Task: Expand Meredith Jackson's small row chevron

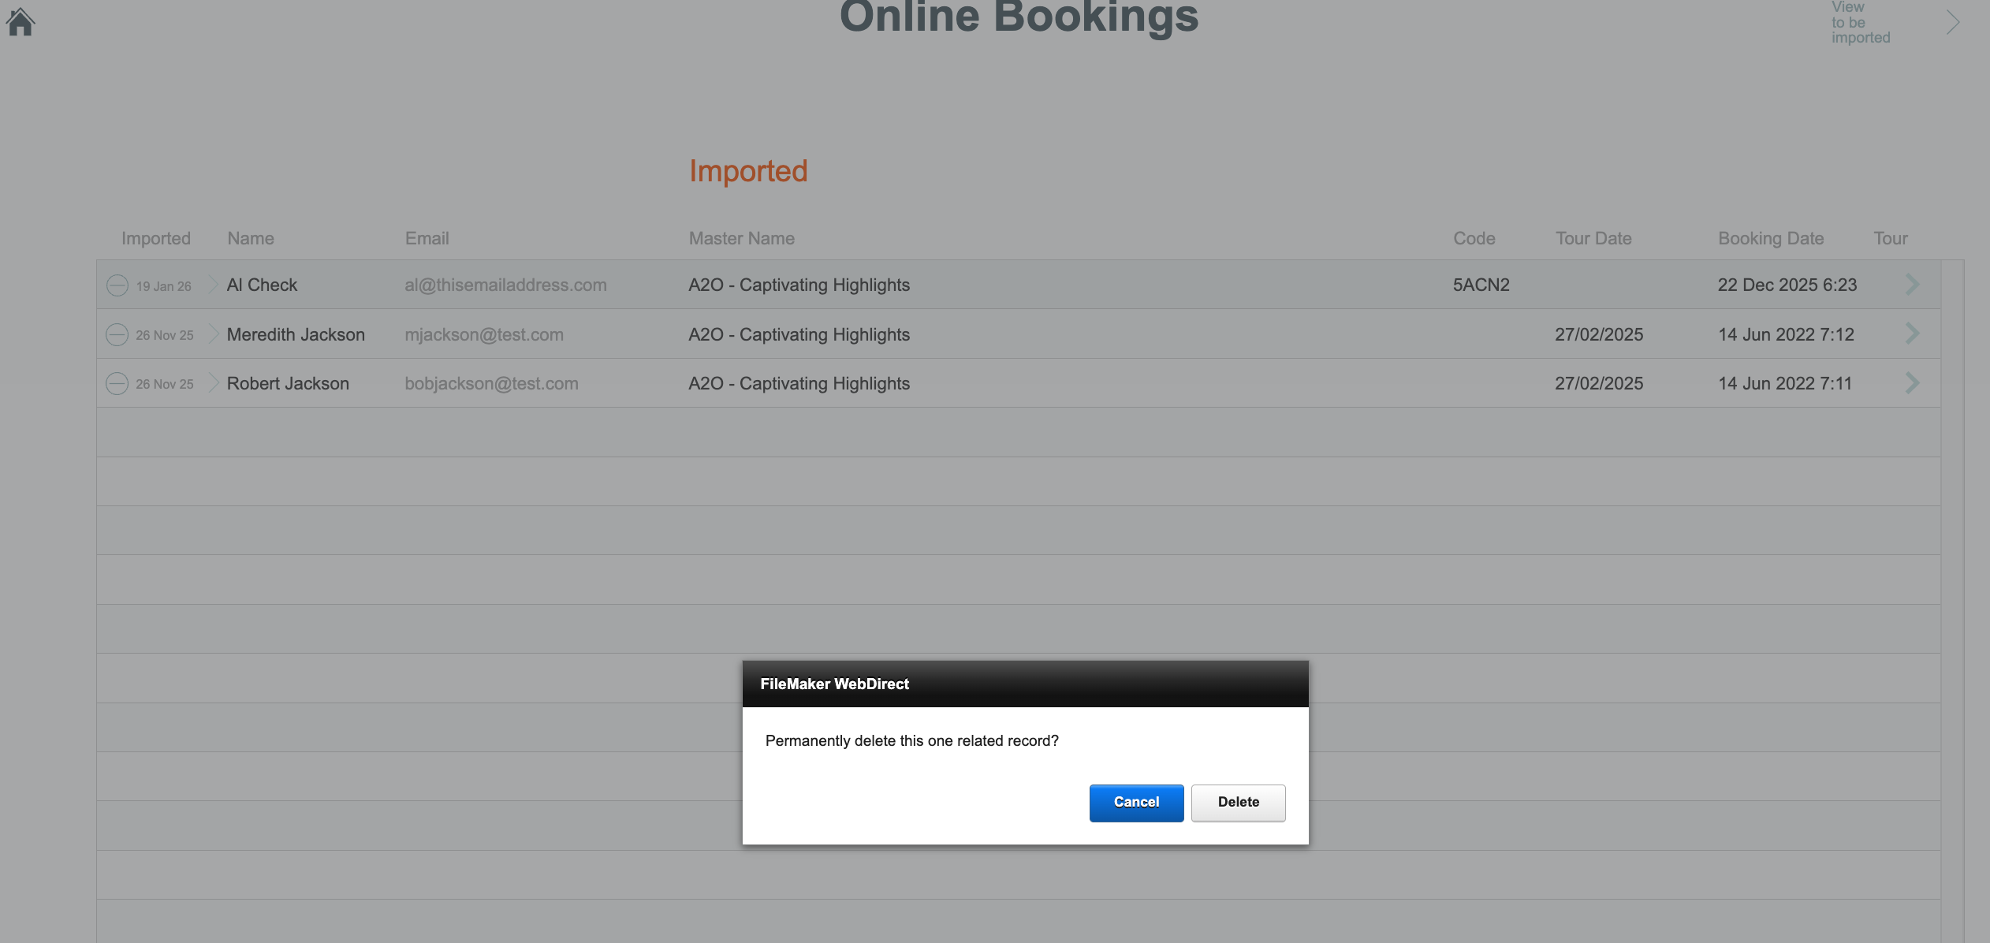Action: (213, 334)
